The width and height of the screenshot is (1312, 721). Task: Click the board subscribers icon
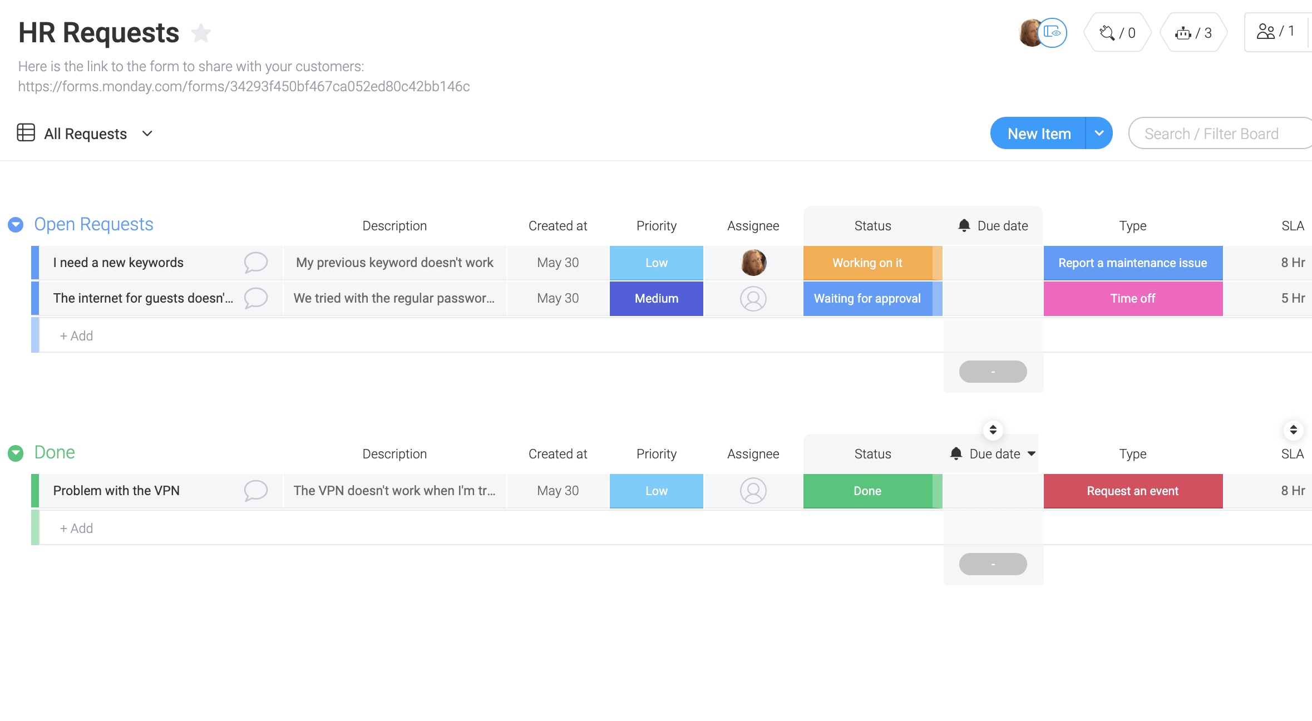click(x=1267, y=31)
